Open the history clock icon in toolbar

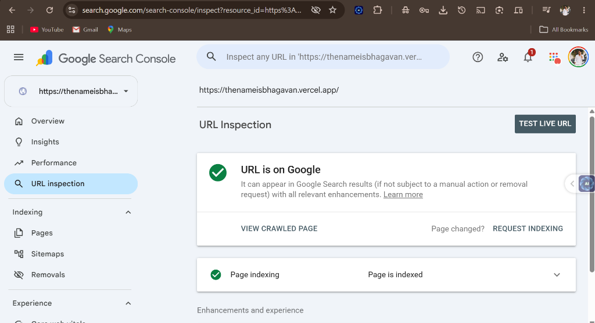pyautogui.click(x=461, y=10)
